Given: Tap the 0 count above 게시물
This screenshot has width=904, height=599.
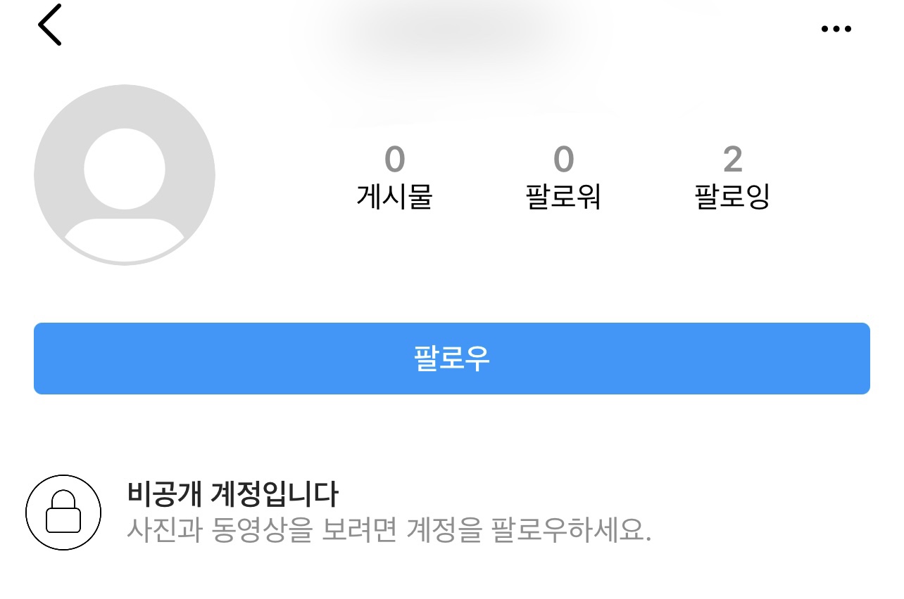Looking at the screenshot, I should [394, 160].
